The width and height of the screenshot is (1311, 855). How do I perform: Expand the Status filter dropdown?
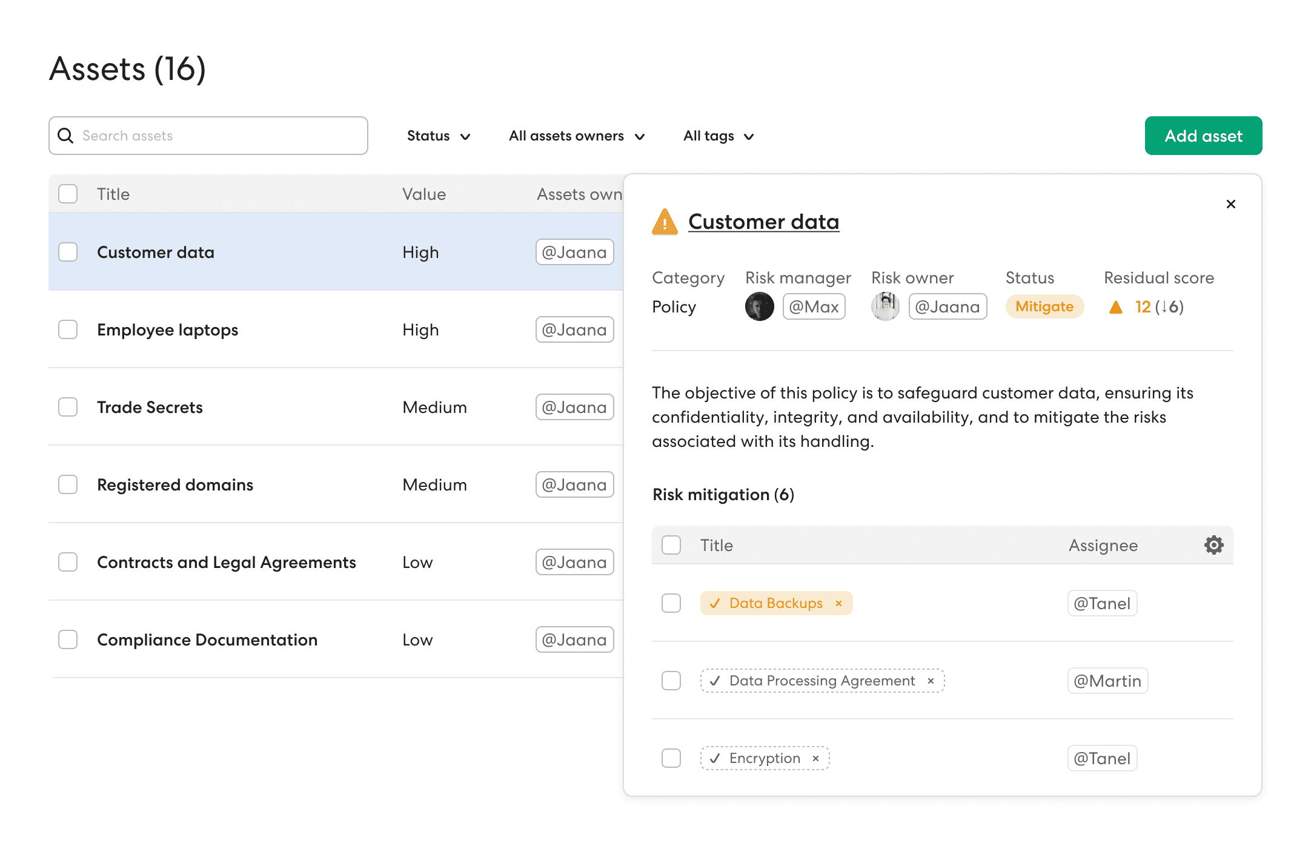pos(440,136)
